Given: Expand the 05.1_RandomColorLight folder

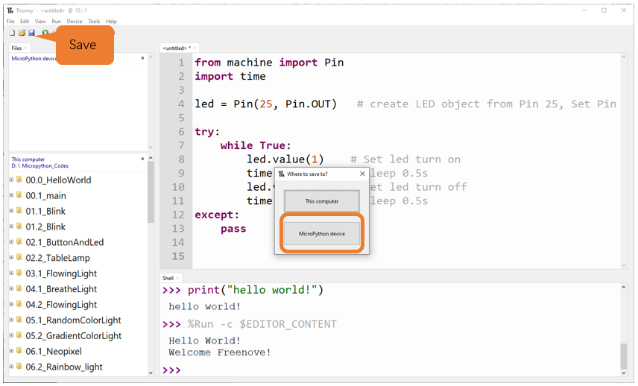Looking at the screenshot, I should click(x=11, y=320).
